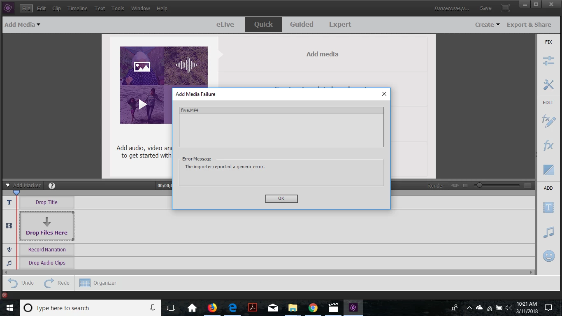The height and width of the screenshot is (316, 562).
Task: Open the Add Marker dropdown arrow
Action: tap(7, 186)
